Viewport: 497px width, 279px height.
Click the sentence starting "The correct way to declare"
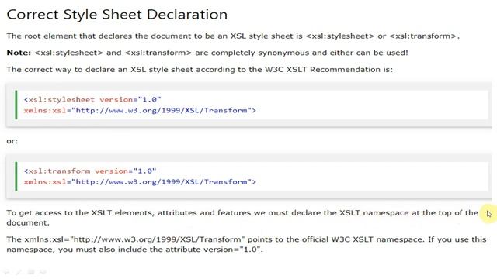[200, 70]
